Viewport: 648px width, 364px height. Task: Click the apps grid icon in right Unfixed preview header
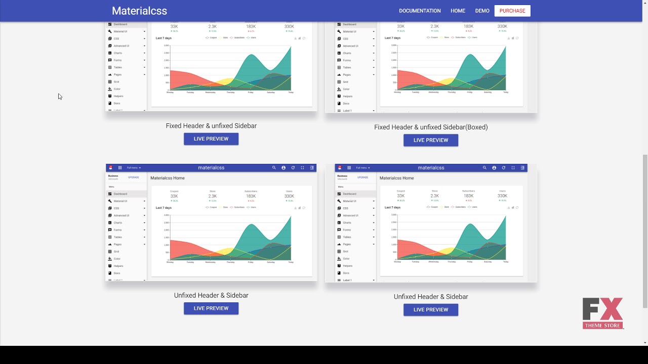349,168
